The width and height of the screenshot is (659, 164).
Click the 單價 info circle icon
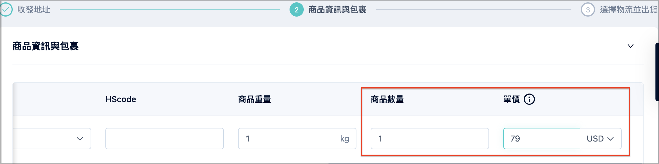(x=529, y=99)
